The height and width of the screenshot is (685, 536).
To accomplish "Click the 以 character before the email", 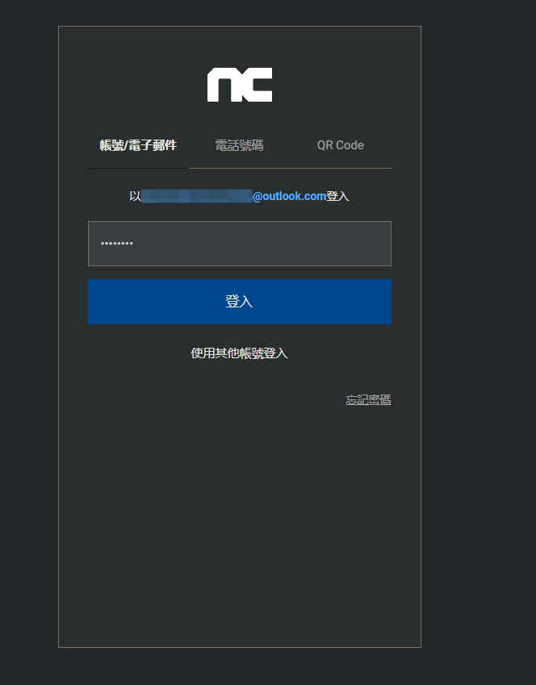I will 135,196.
